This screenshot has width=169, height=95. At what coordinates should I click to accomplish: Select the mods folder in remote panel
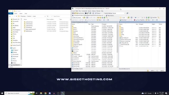coord(122,31)
